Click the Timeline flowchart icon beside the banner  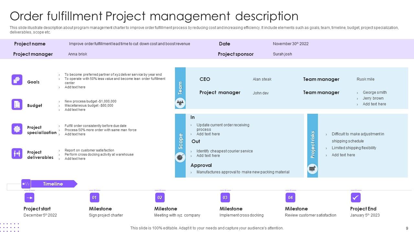26,184
